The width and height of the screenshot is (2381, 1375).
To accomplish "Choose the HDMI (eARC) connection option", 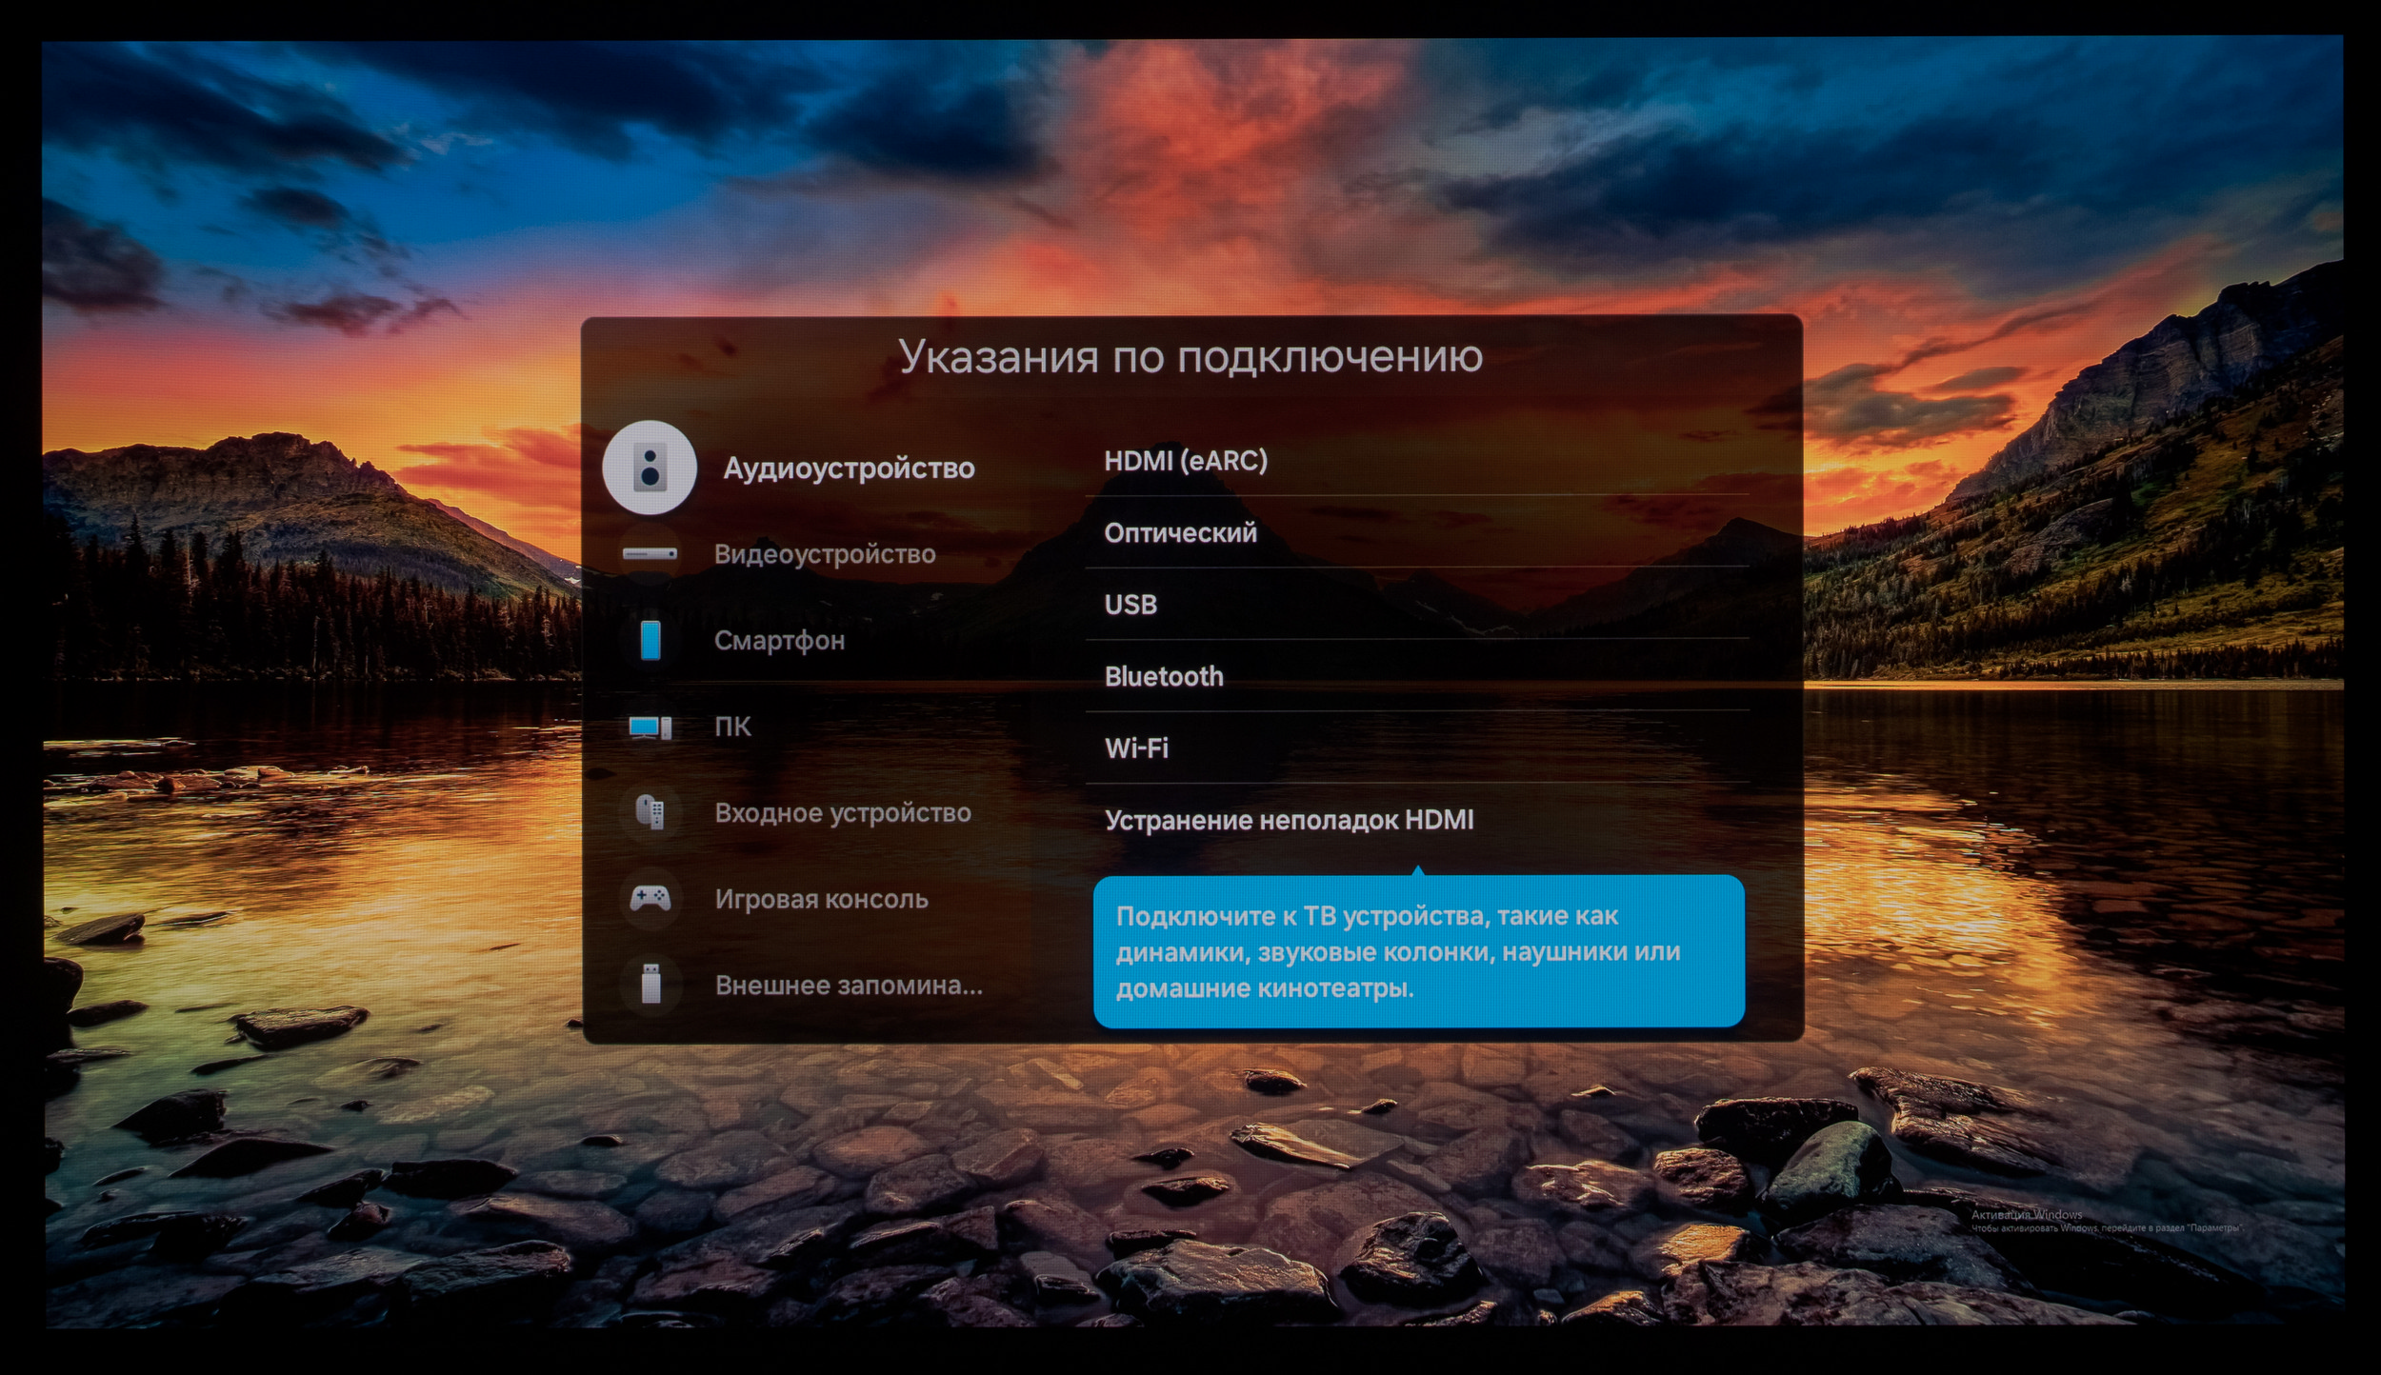I will coord(1186,461).
